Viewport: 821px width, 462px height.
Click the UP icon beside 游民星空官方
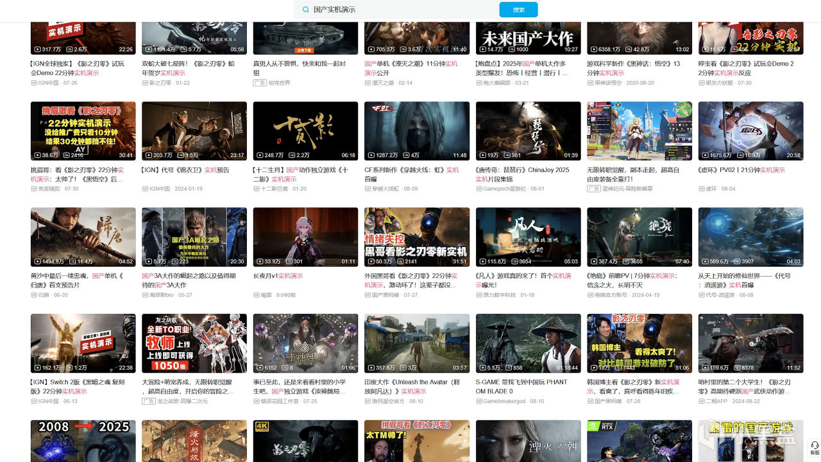pyautogui.click(x=368, y=401)
